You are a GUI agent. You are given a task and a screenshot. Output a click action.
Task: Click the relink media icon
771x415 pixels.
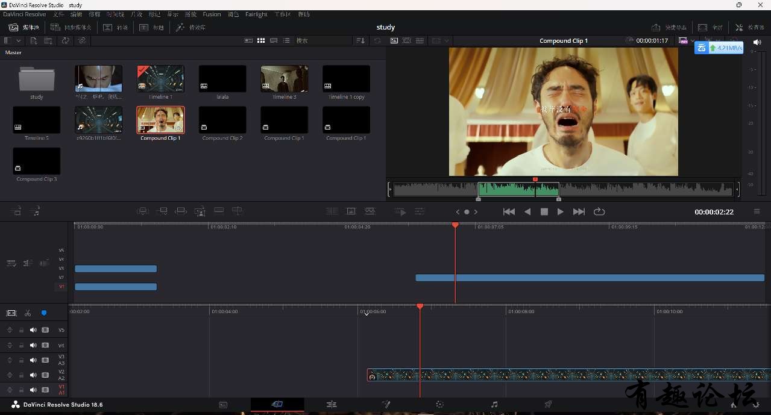tap(82, 40)
